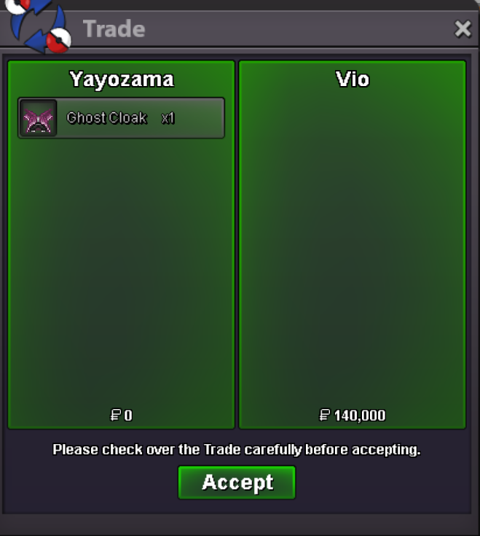The height and width of the screenshot is (536, 480).
Task: Click the Pokédollar symbol beside 140,000
Action: 325,416
